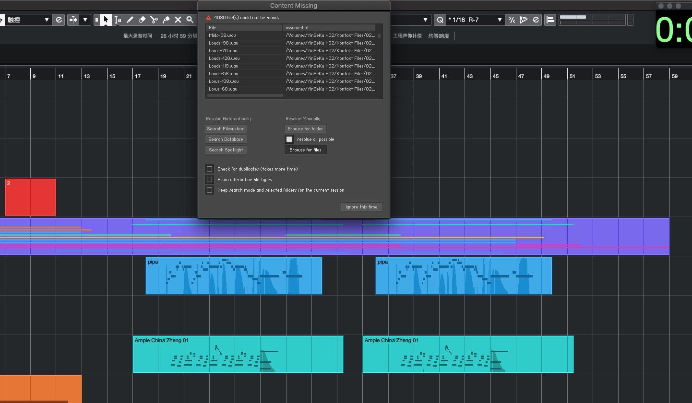Click ruler at bar 53
Image resolution: width=692 pixels, height=403 pixels.
[x=597, y=76]
